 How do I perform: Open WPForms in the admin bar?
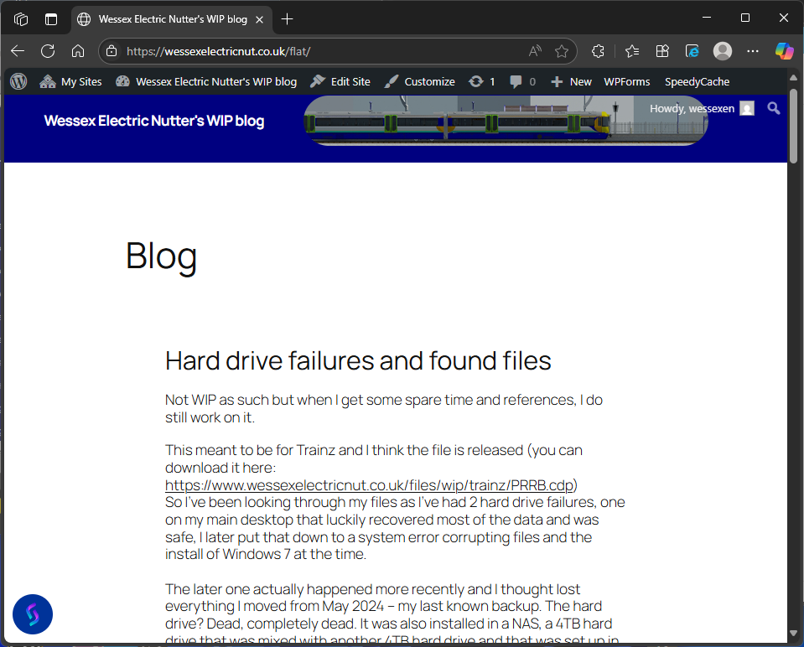[x=626, y=81]
